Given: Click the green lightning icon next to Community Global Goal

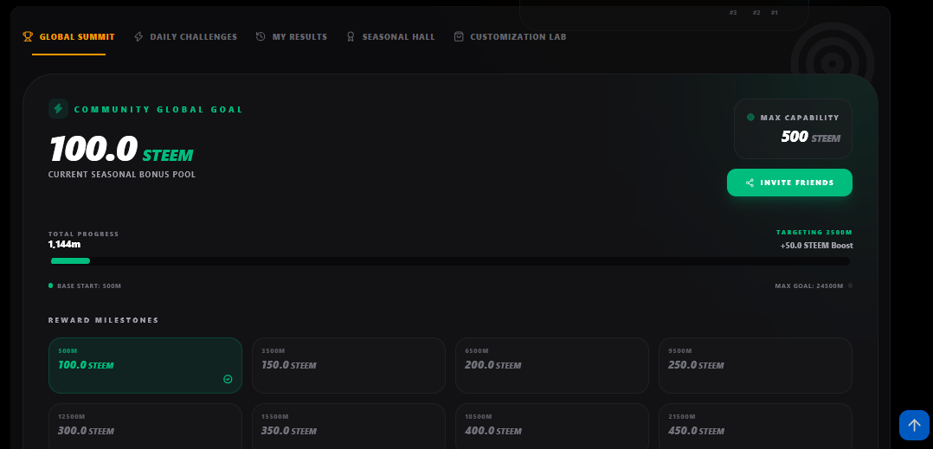Looking at the screenshot, I should [58, 109].
